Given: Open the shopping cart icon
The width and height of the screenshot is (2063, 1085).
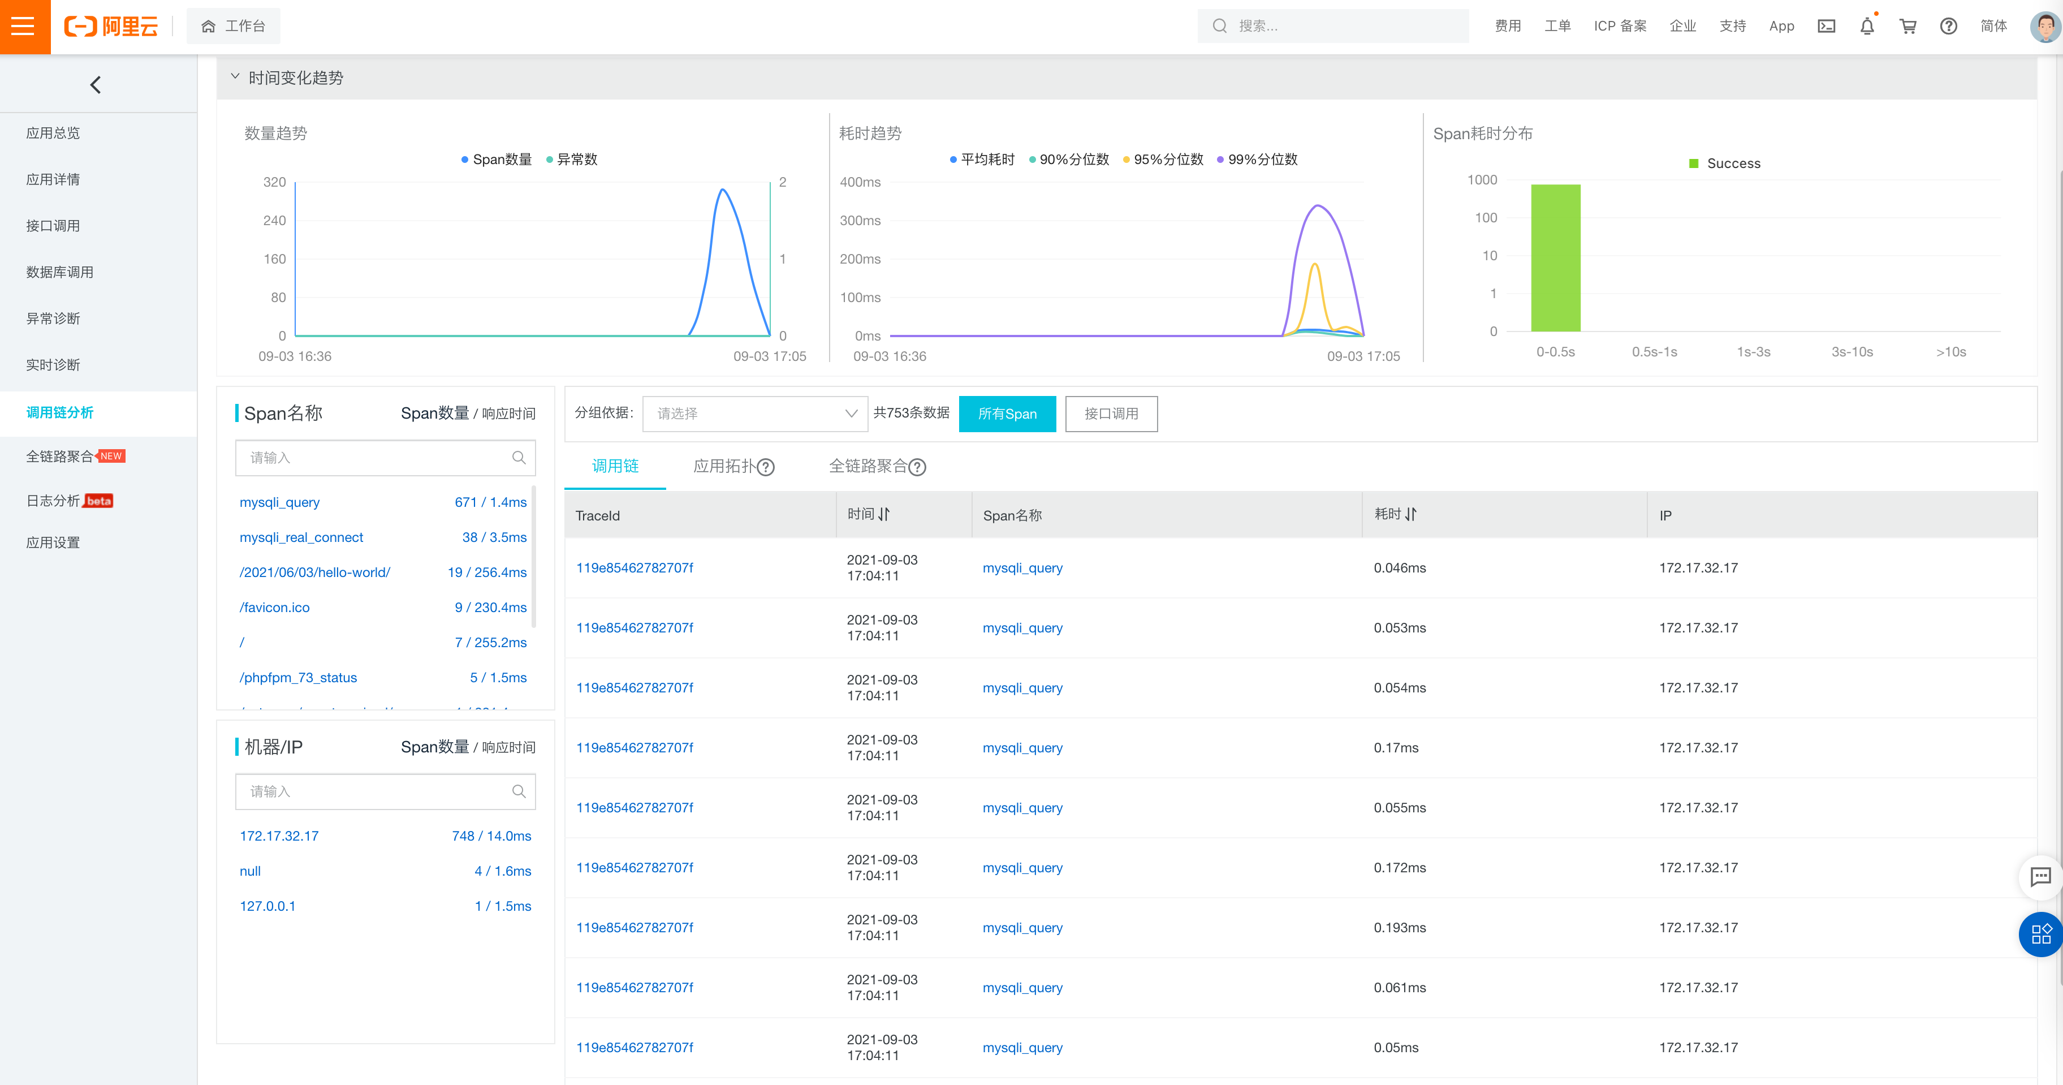Looking at the screenshot, I should (1907, 27).
